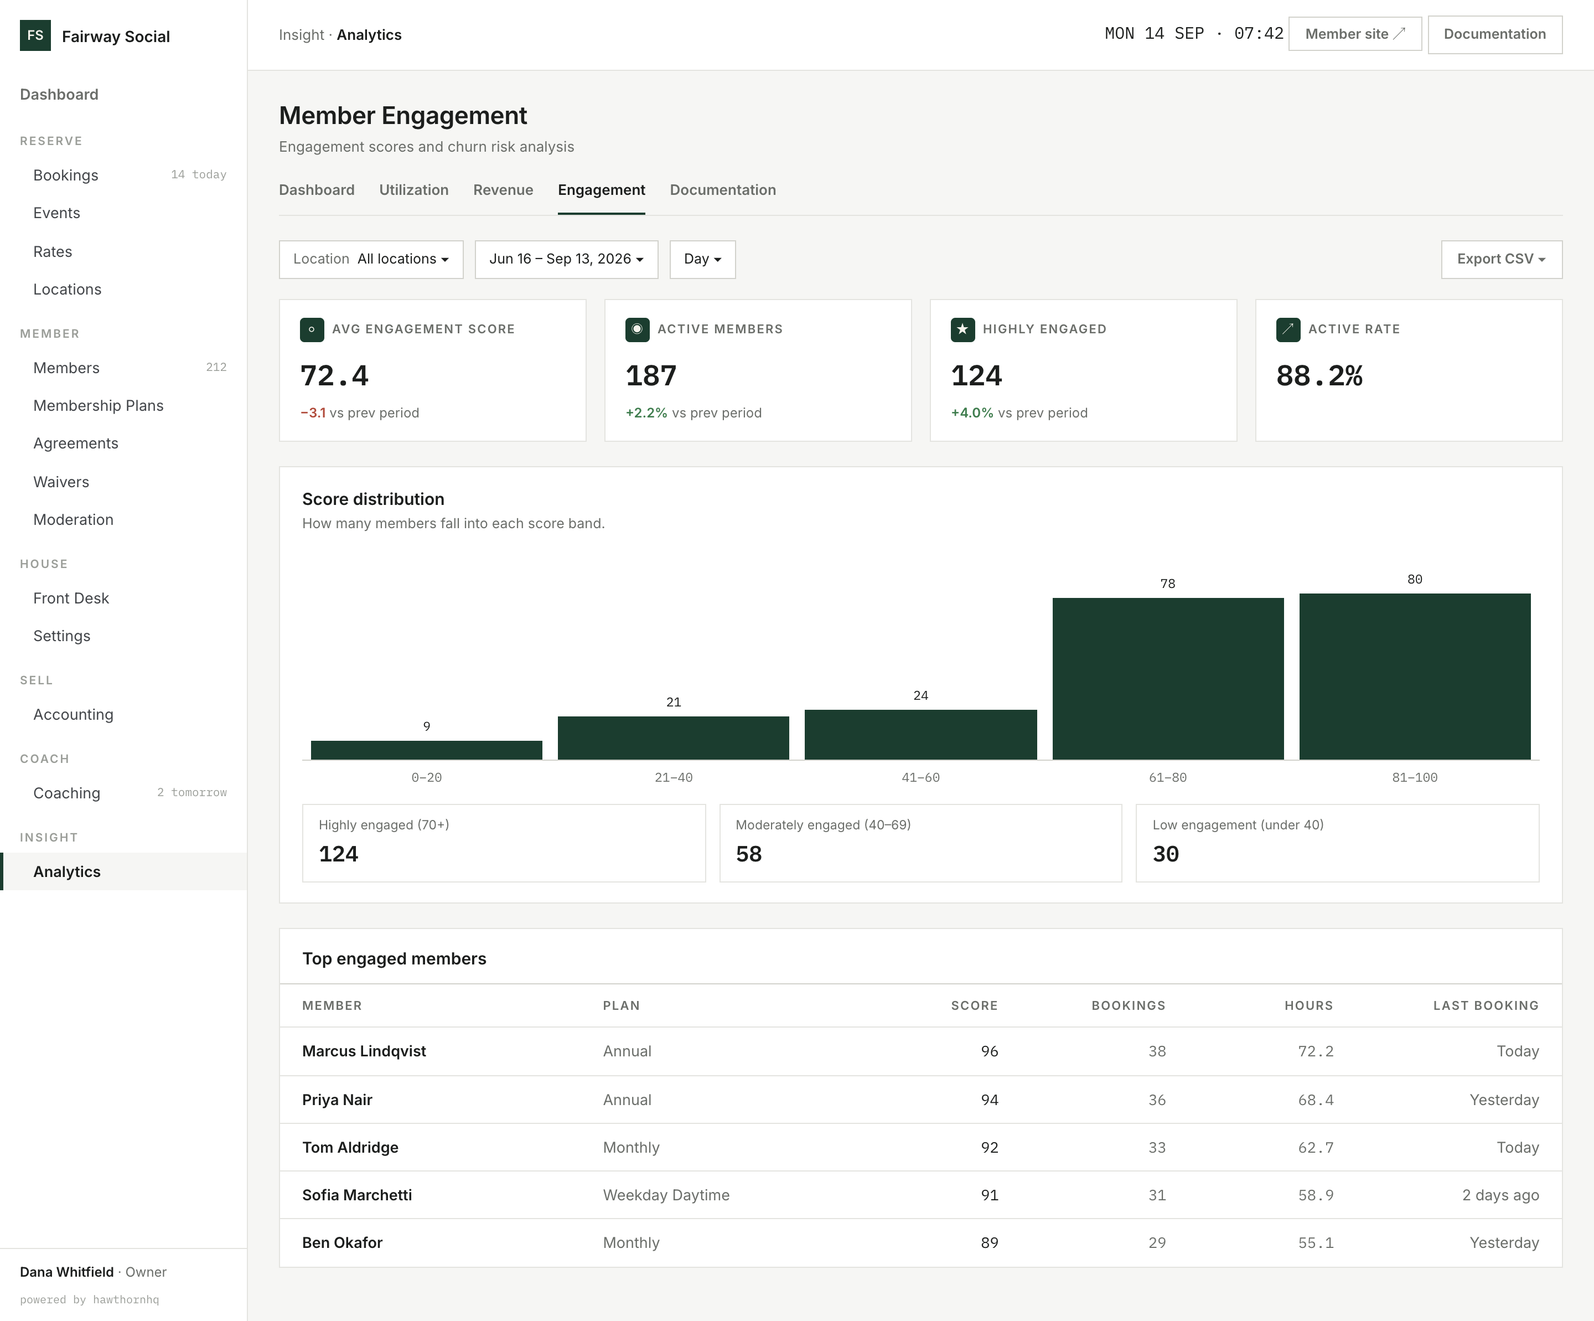The height and width of the screenshot is (1321, 1594).
Task: Open Events in the sidebar
Action: (x=123, y=213)
